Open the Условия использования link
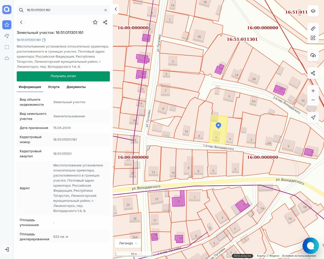 click(x=299, y=256)
